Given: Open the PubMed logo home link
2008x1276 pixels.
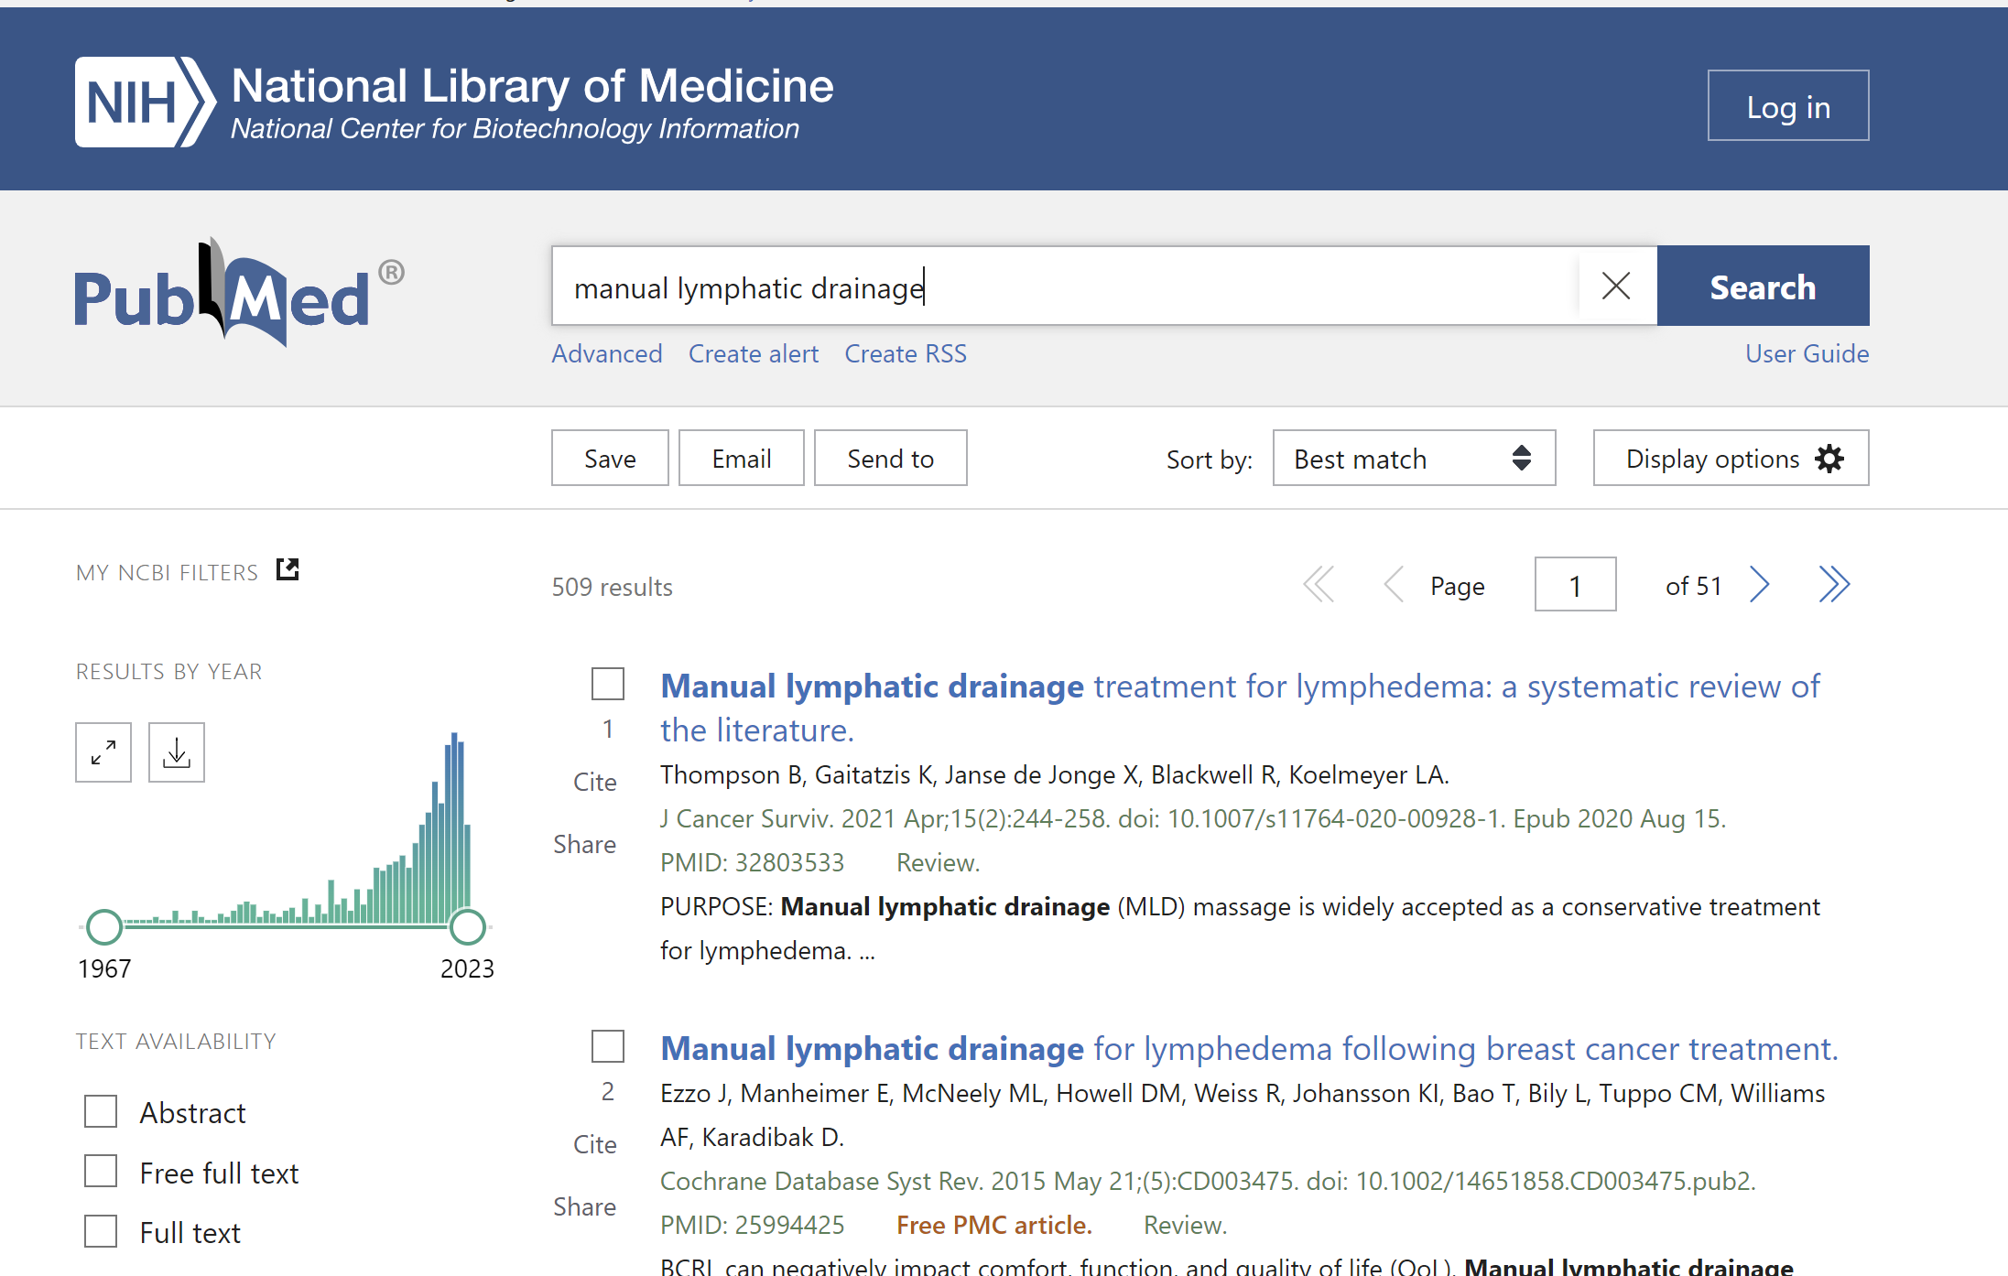Looking at the screenshot, I should coord(239,292).
